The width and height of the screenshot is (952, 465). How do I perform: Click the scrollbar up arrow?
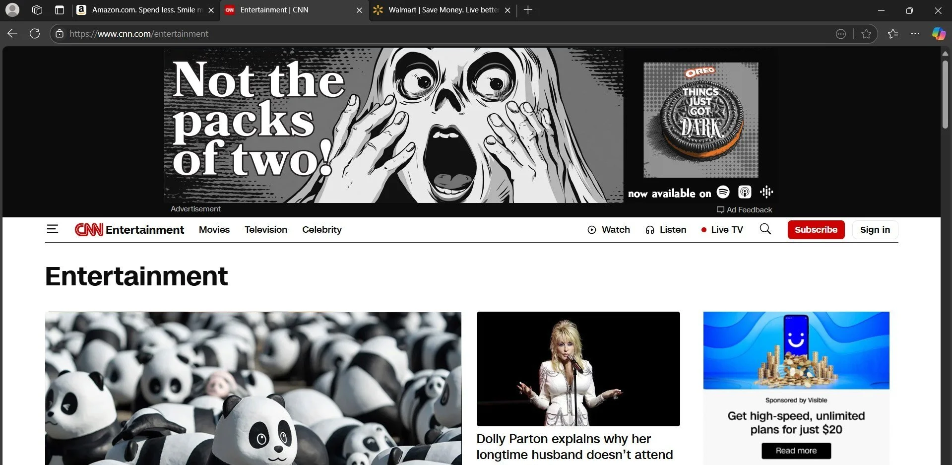click(945, 53)
